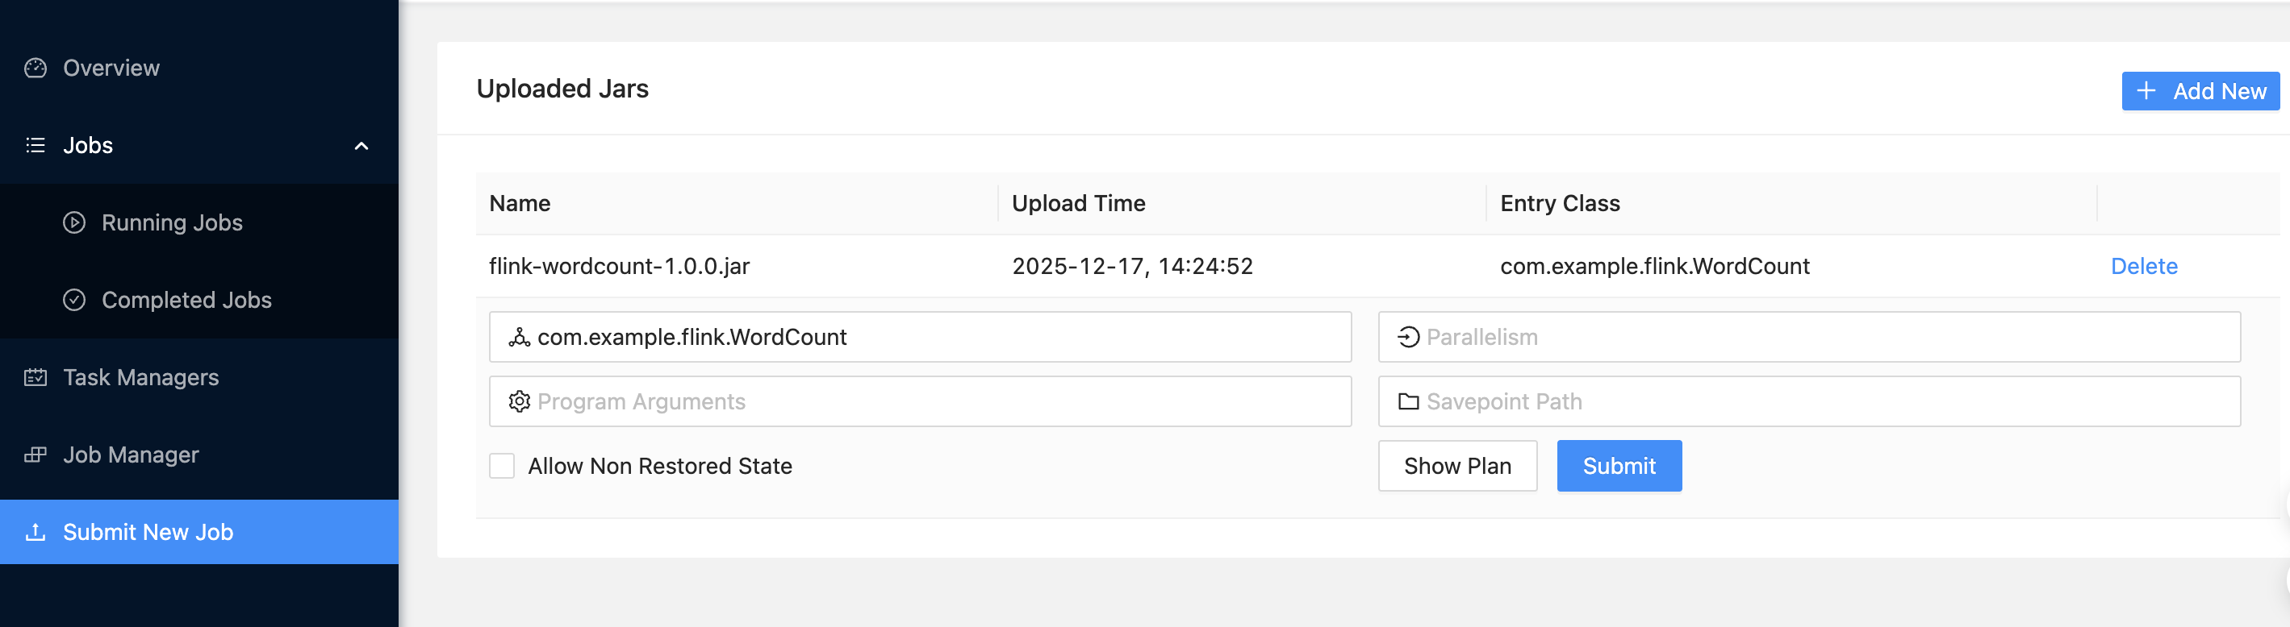Click the folder icon in Savepoint Path field
Viewport: 2290px width, 627px height.
coord(1407,401)
